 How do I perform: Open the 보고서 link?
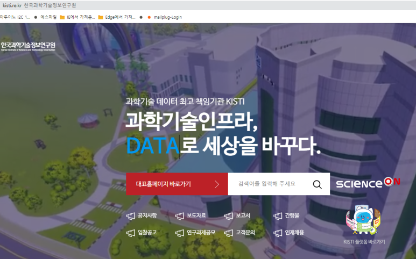243,215
